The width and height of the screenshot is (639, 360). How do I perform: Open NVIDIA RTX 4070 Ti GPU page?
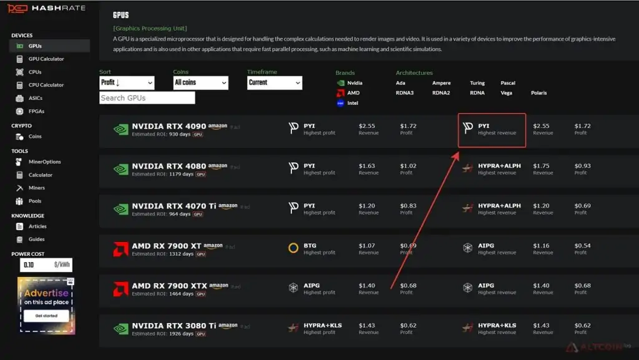click(174, 206)
